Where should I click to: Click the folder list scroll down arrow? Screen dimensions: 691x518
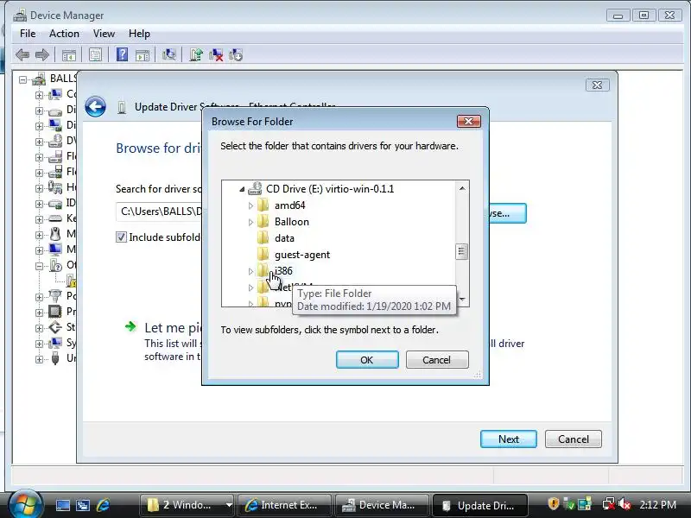(462, 299)
